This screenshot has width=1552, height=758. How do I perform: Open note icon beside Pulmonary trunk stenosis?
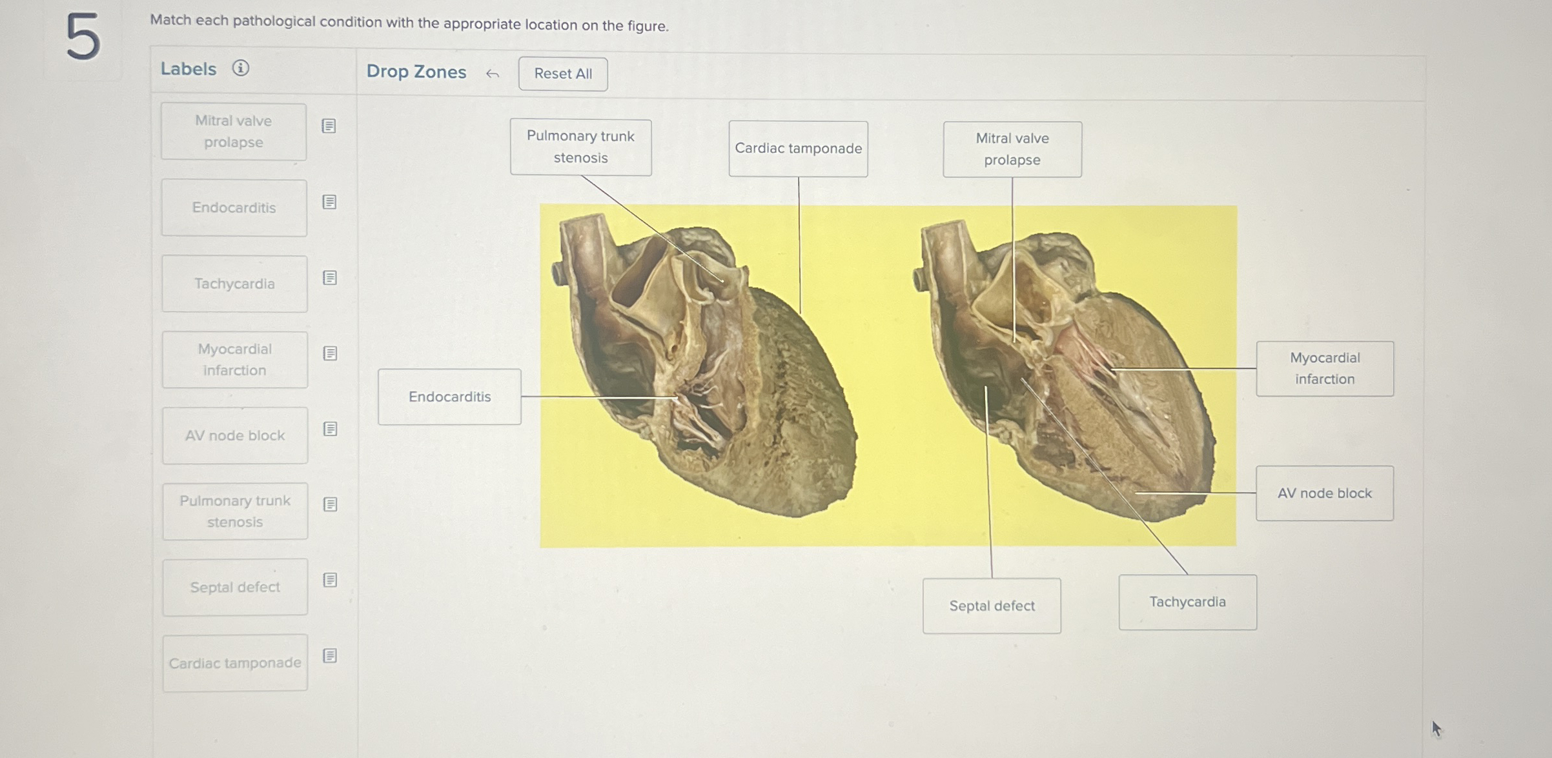point(330,504)
